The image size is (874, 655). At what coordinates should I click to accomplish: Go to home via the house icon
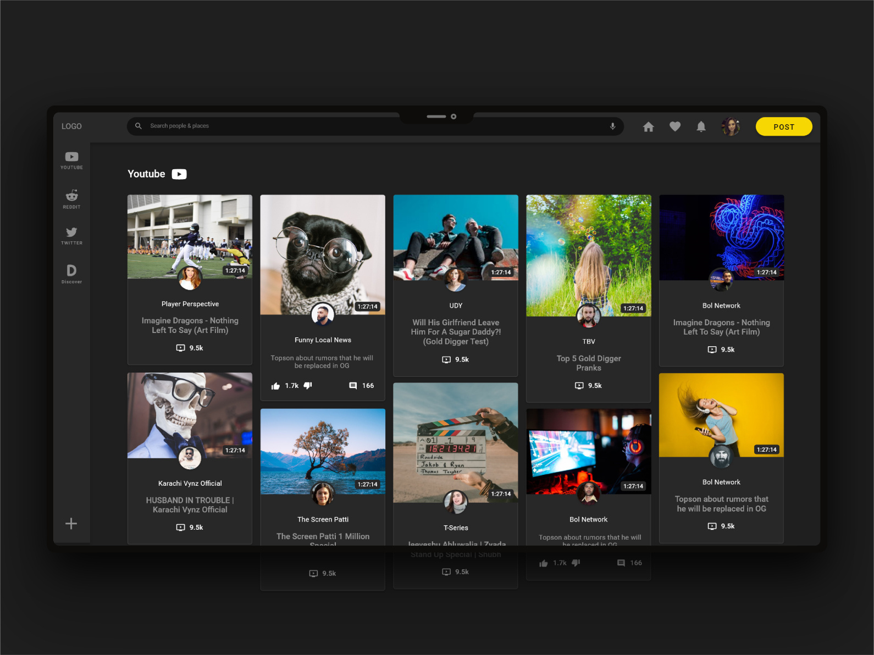(x=649, y=127)
